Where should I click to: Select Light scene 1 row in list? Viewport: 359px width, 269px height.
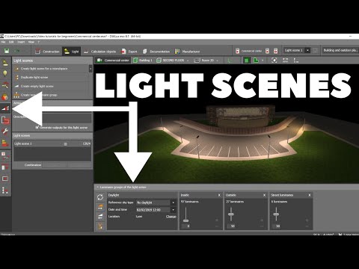pos(52,143)
